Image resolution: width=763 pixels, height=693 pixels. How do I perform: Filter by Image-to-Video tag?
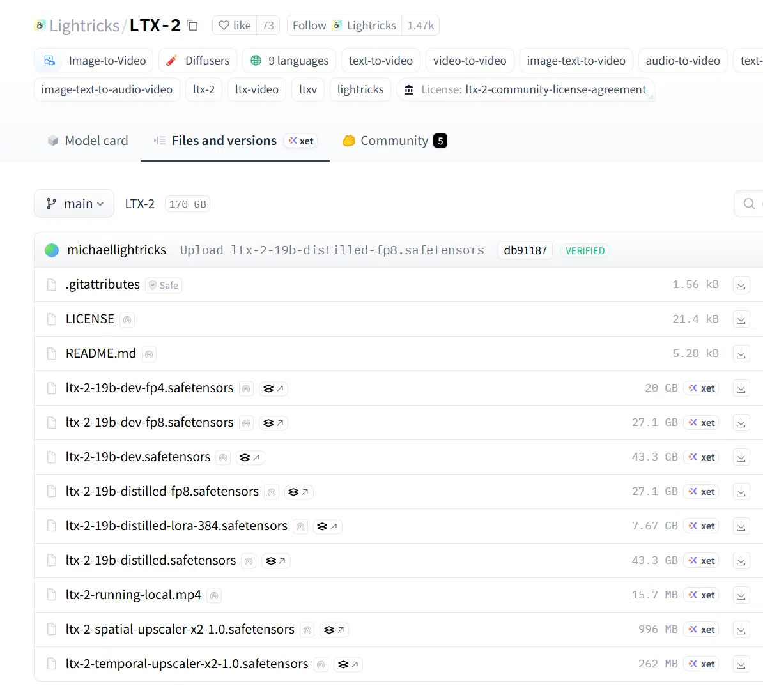point(94,60)
